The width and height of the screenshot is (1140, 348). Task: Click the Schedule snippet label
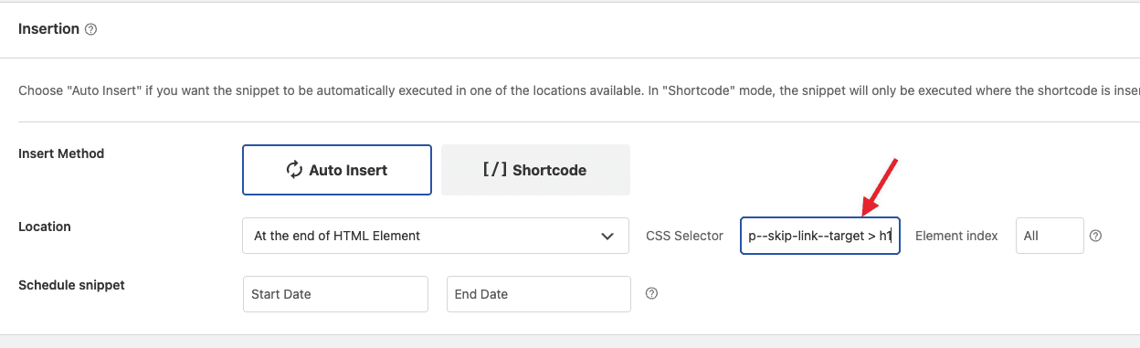tap(71, 285)
